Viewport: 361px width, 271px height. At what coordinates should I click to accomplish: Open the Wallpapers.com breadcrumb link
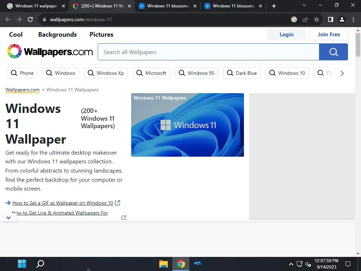pos(22,90)
